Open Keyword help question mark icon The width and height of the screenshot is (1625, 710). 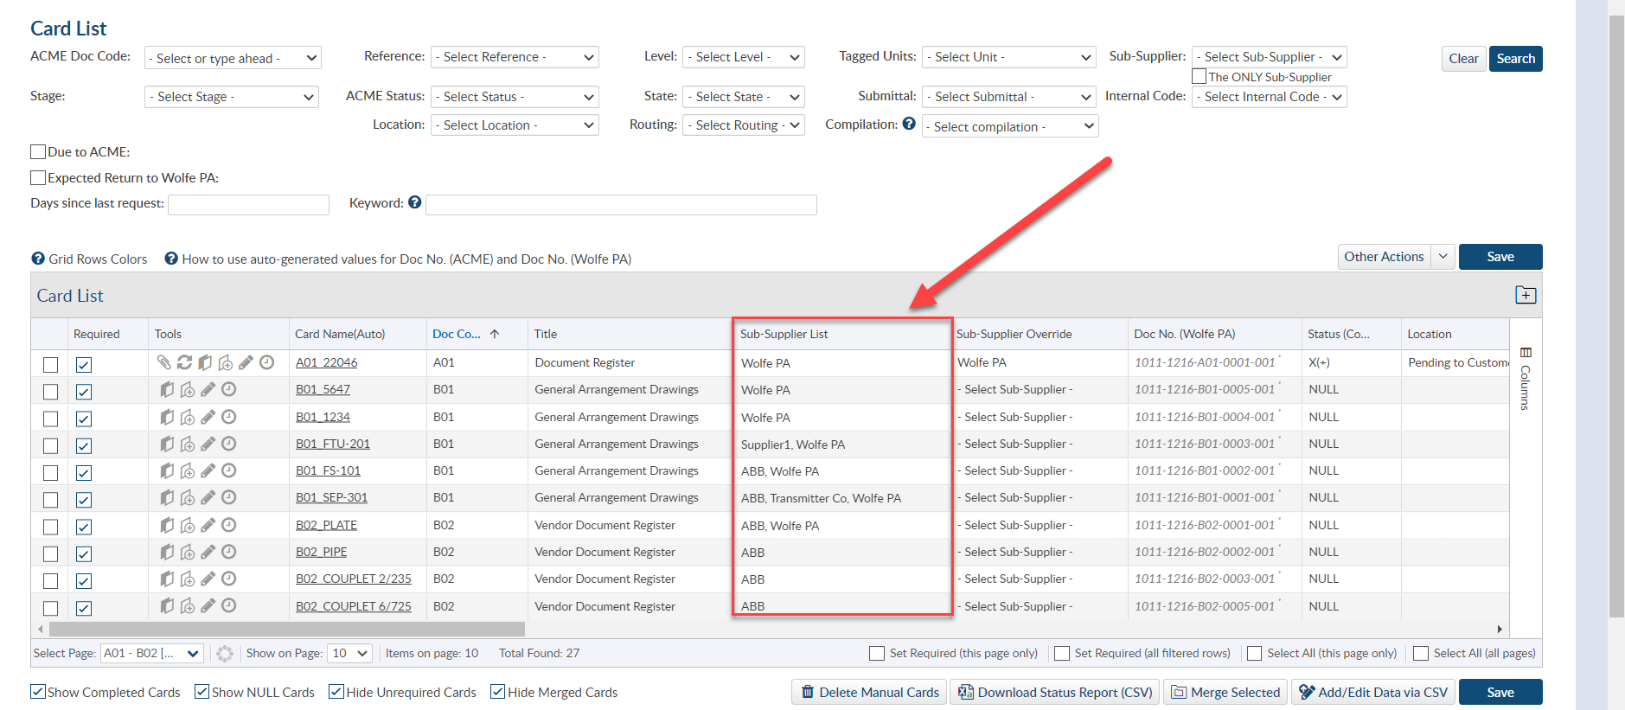(414, 202)
